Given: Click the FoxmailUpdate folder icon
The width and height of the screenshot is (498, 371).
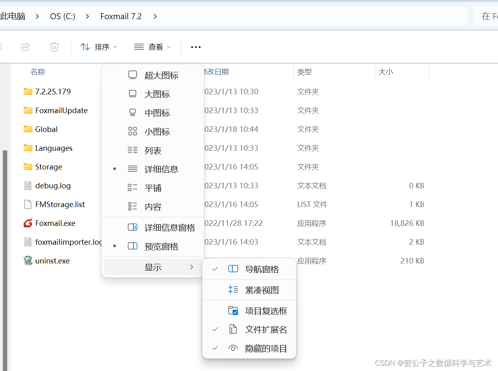Looking at the screenshot, I should click(28, 110).
